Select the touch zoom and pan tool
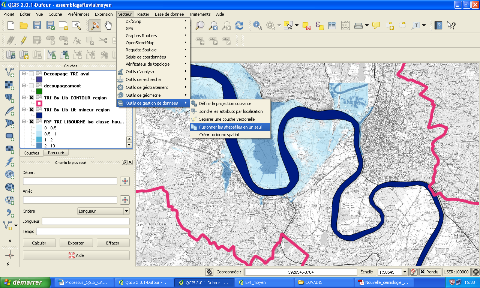The image size is (480, 288). pyautogui.click(x=95, y=25)
